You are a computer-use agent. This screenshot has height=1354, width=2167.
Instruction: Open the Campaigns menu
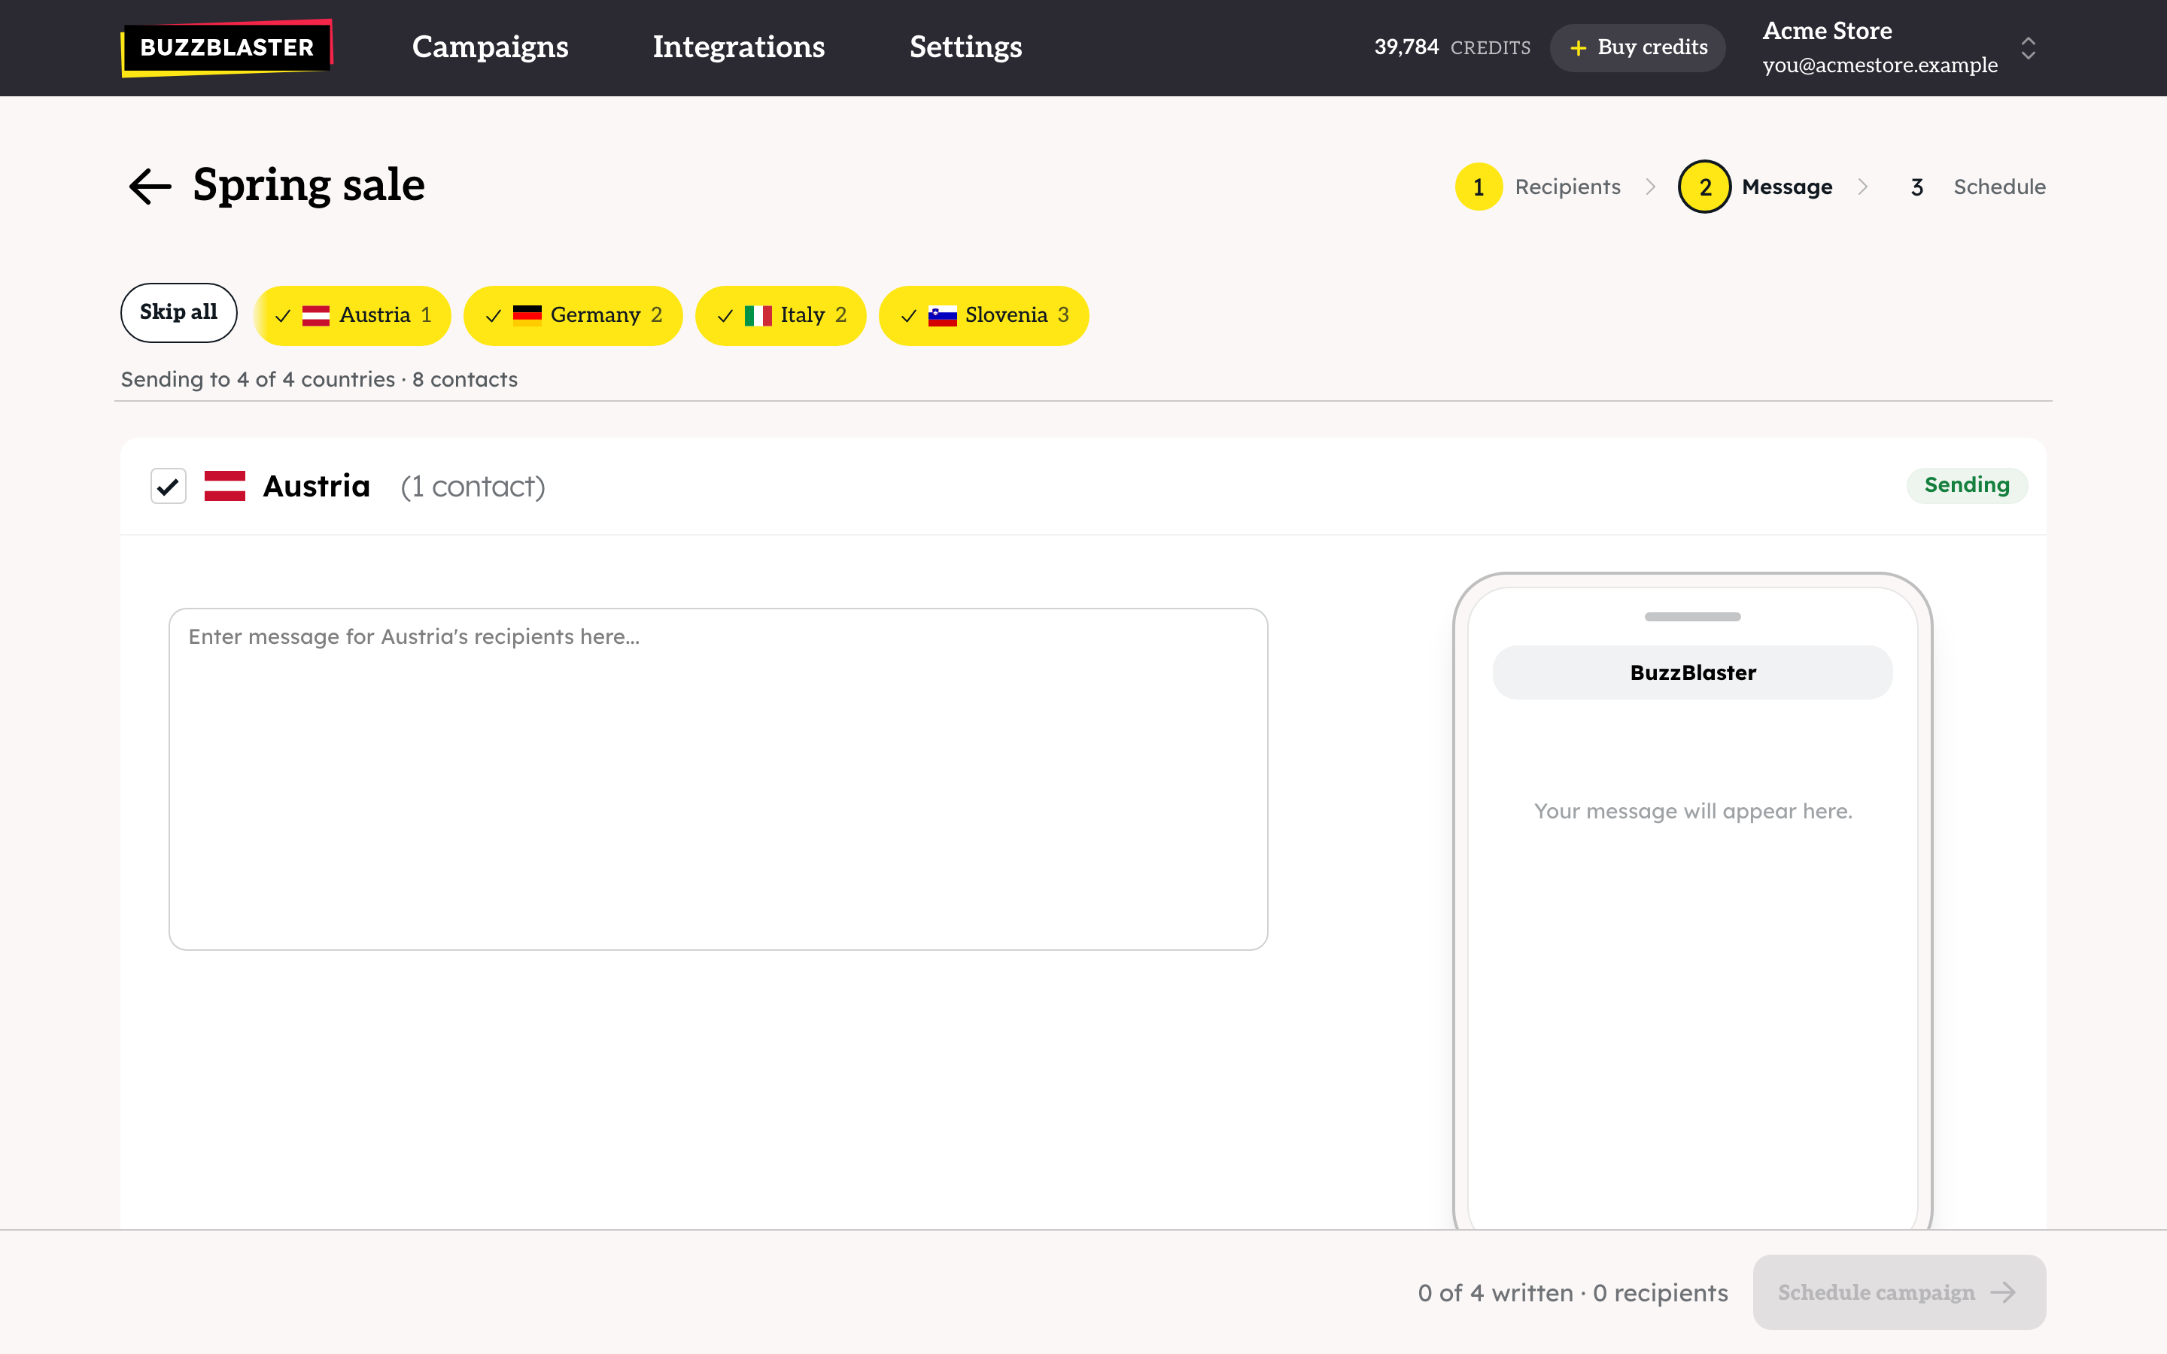click(490, 47)
